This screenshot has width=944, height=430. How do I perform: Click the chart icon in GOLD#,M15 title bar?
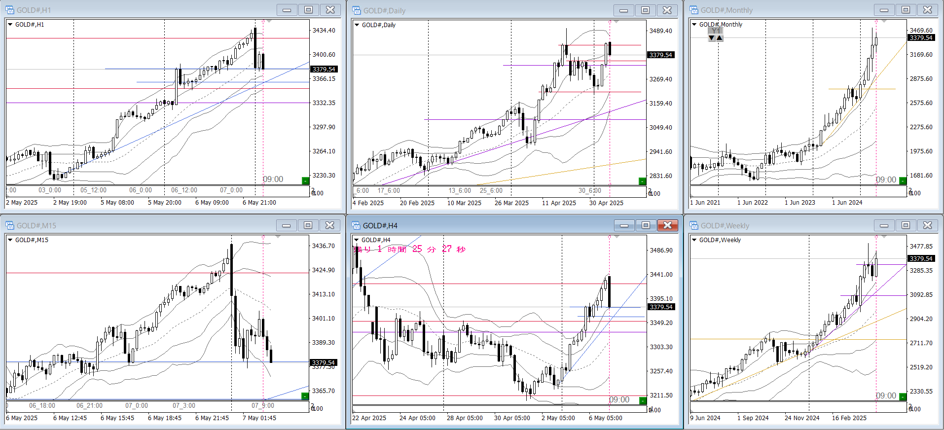pos(9,225)
